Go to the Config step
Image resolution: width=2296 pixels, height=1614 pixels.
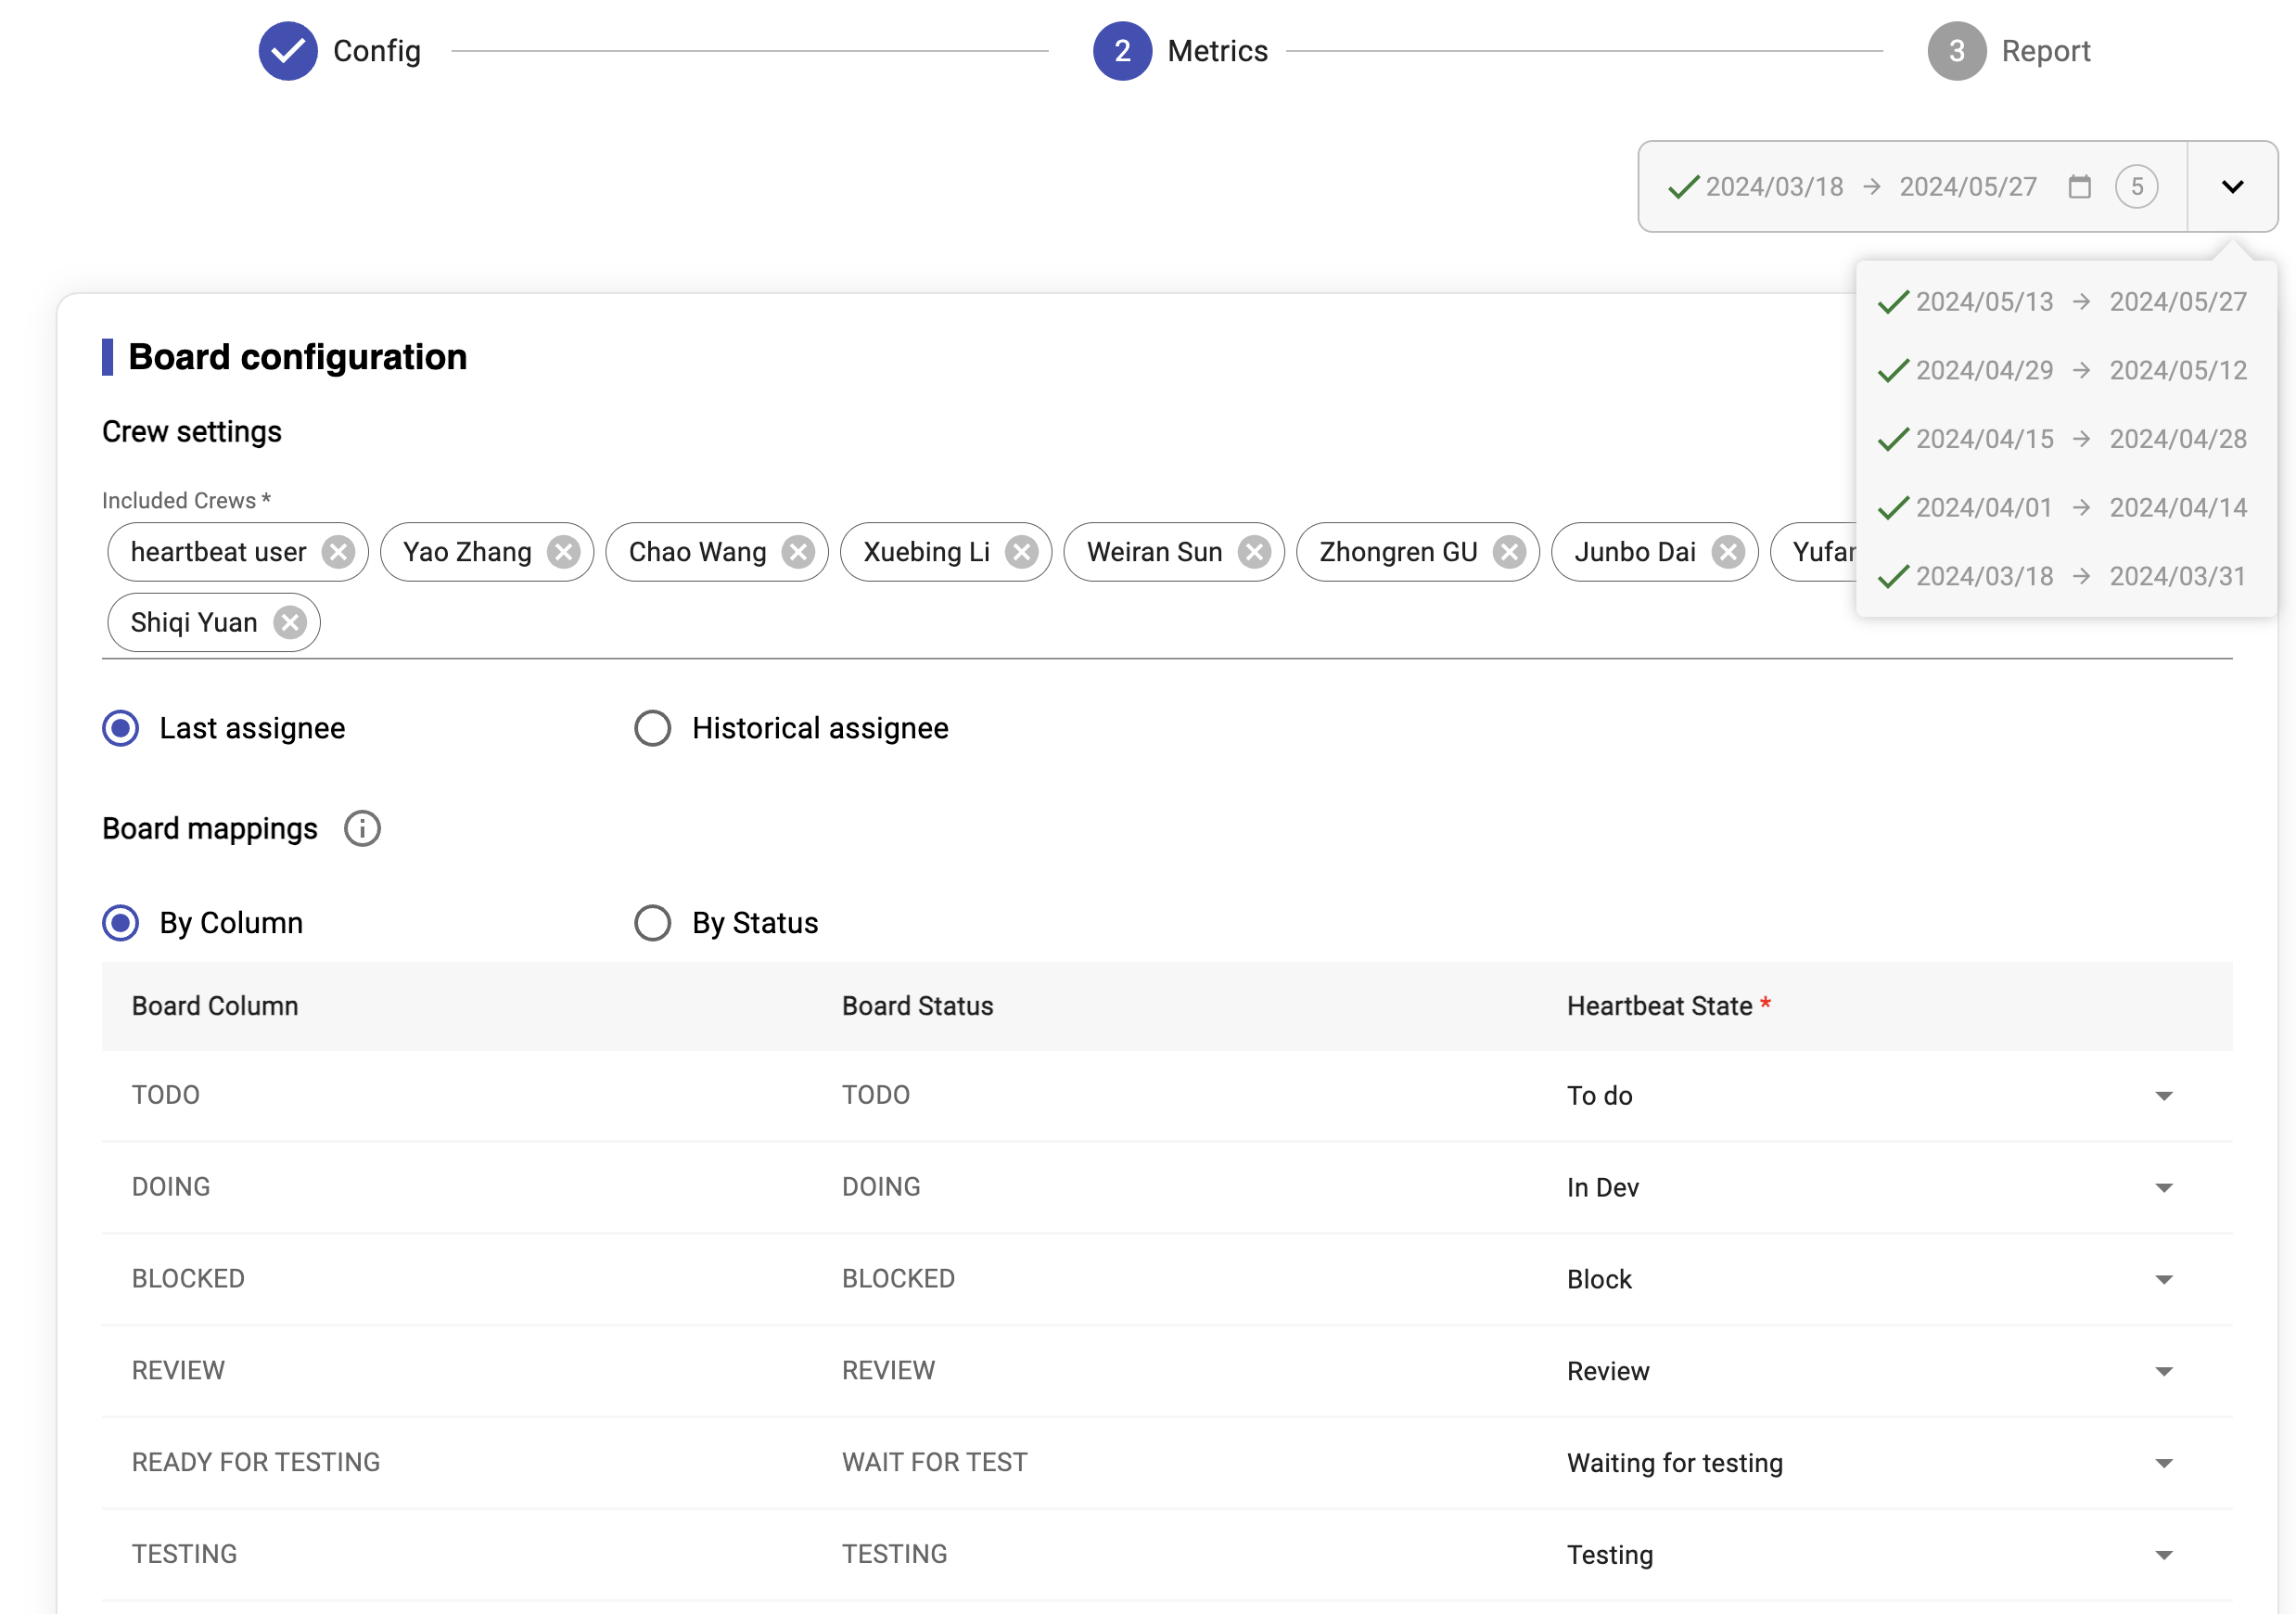289,51
